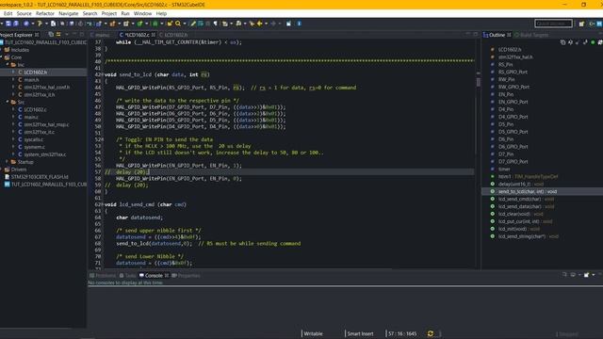Screen dimensions: 603x339
Task: Open dropdown arrow next to Search icon
Action: pyautogui.click(x=185, y=24)
